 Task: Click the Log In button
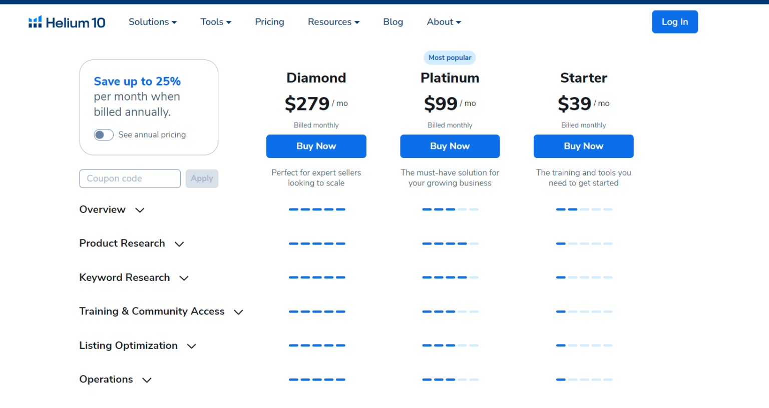point(674,21)
